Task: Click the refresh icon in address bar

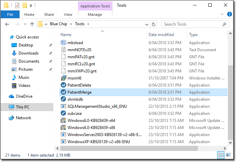Action: click(x=154, y=24)
